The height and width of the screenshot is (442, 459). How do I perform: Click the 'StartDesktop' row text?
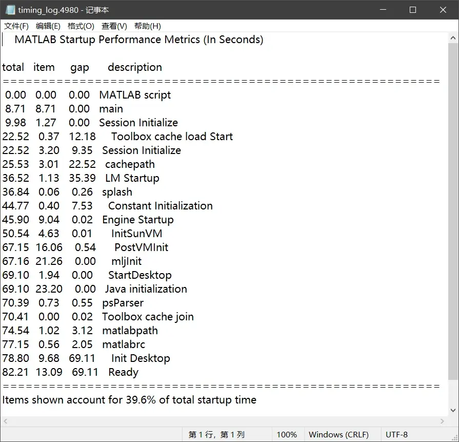click(x=140, y=275)
